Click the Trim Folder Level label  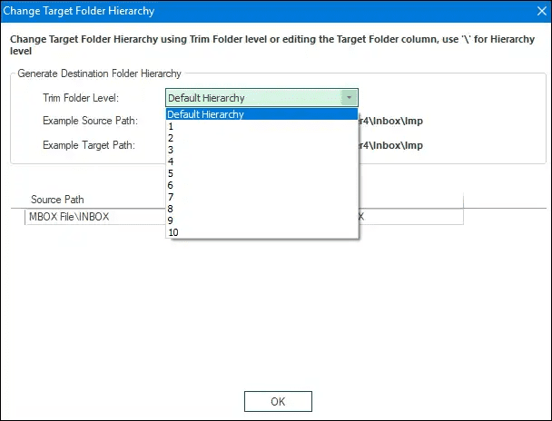[x=81, y=98]
